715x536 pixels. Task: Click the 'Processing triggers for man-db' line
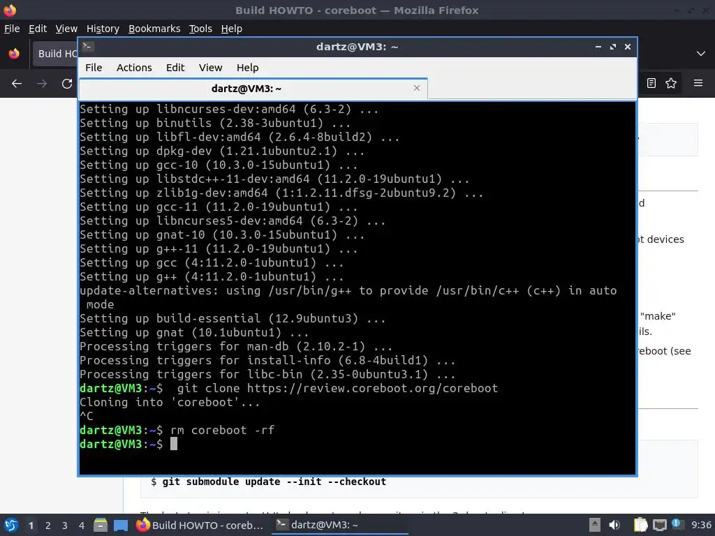236,346
